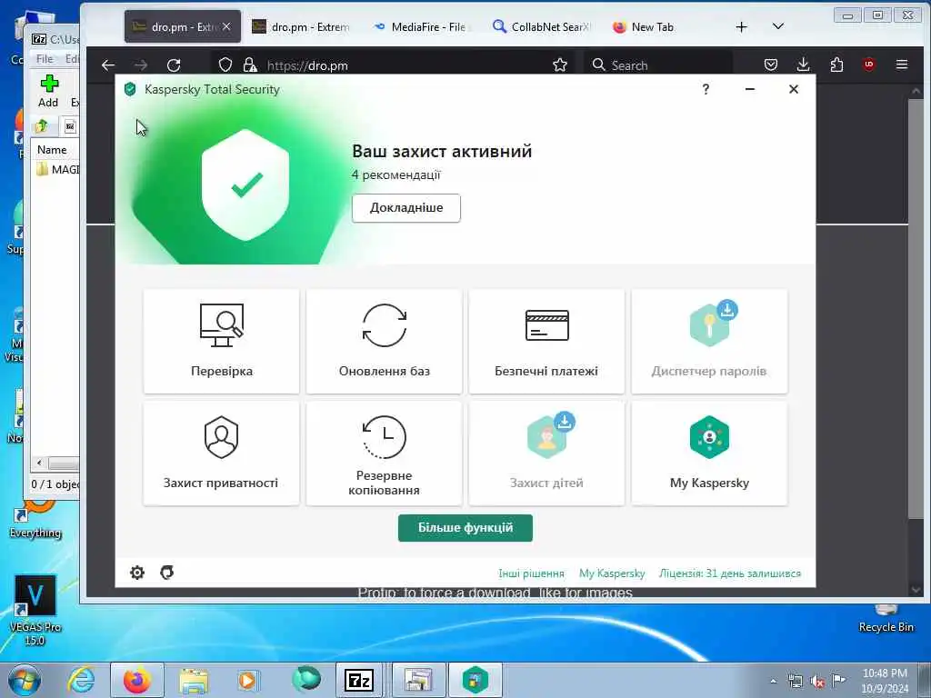Bookmark this page with the star icon
This screenshot has width=931, height=698.
559,65
